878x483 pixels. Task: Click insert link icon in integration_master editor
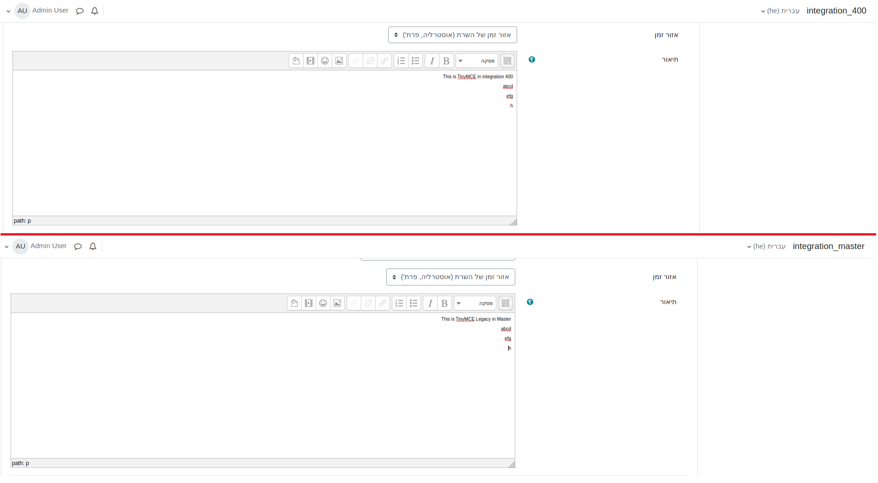point(383,303)
